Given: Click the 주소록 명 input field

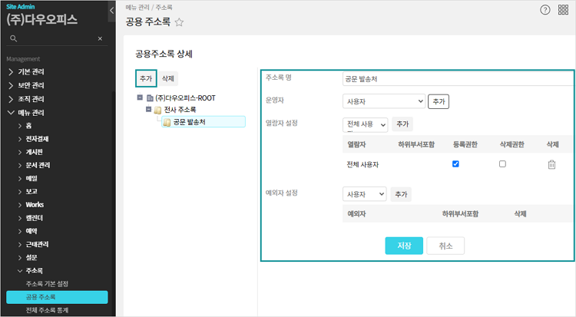Looking at the screenshot, I should pyautogui.click(x=458, y=79).
